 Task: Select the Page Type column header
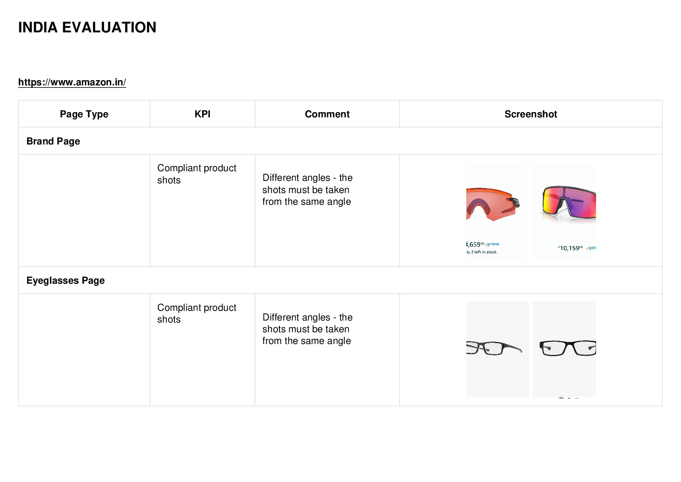(x=84, y=114)
